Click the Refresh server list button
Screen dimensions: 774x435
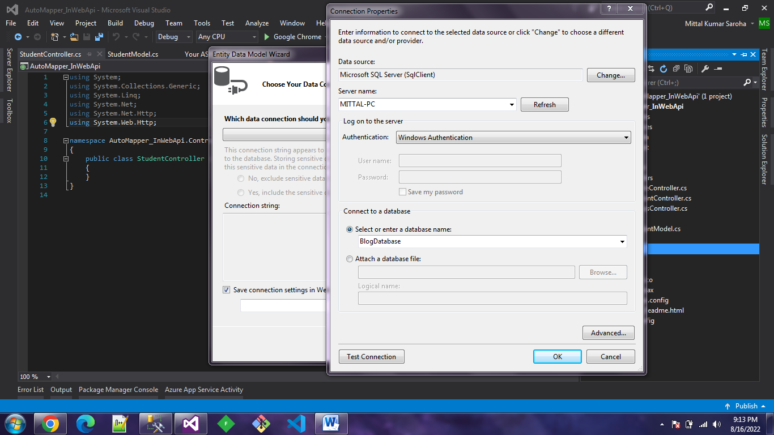tap(545, 105)
